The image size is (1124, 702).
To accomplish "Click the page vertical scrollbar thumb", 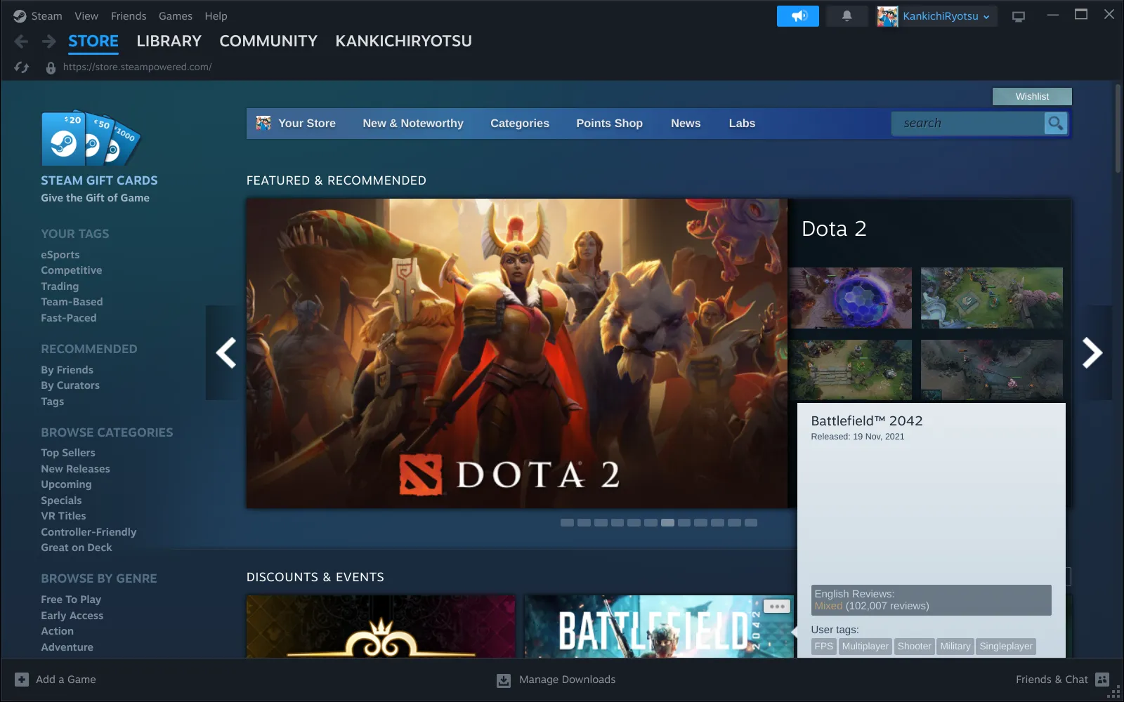I will pos(1118,128).
